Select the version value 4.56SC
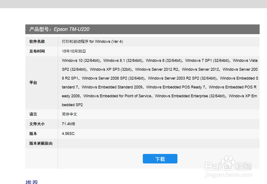Viewport: 267px width, 184px height. click(68, 134)
